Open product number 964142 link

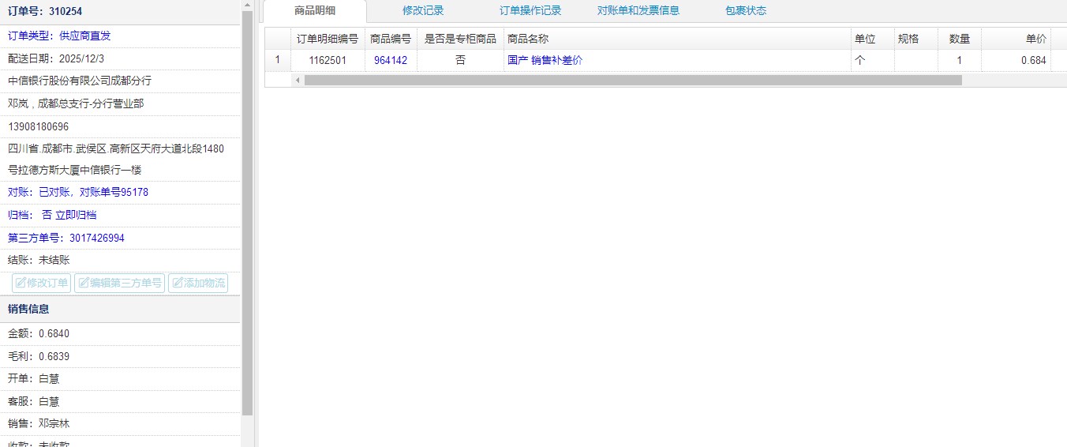(391, 60)
